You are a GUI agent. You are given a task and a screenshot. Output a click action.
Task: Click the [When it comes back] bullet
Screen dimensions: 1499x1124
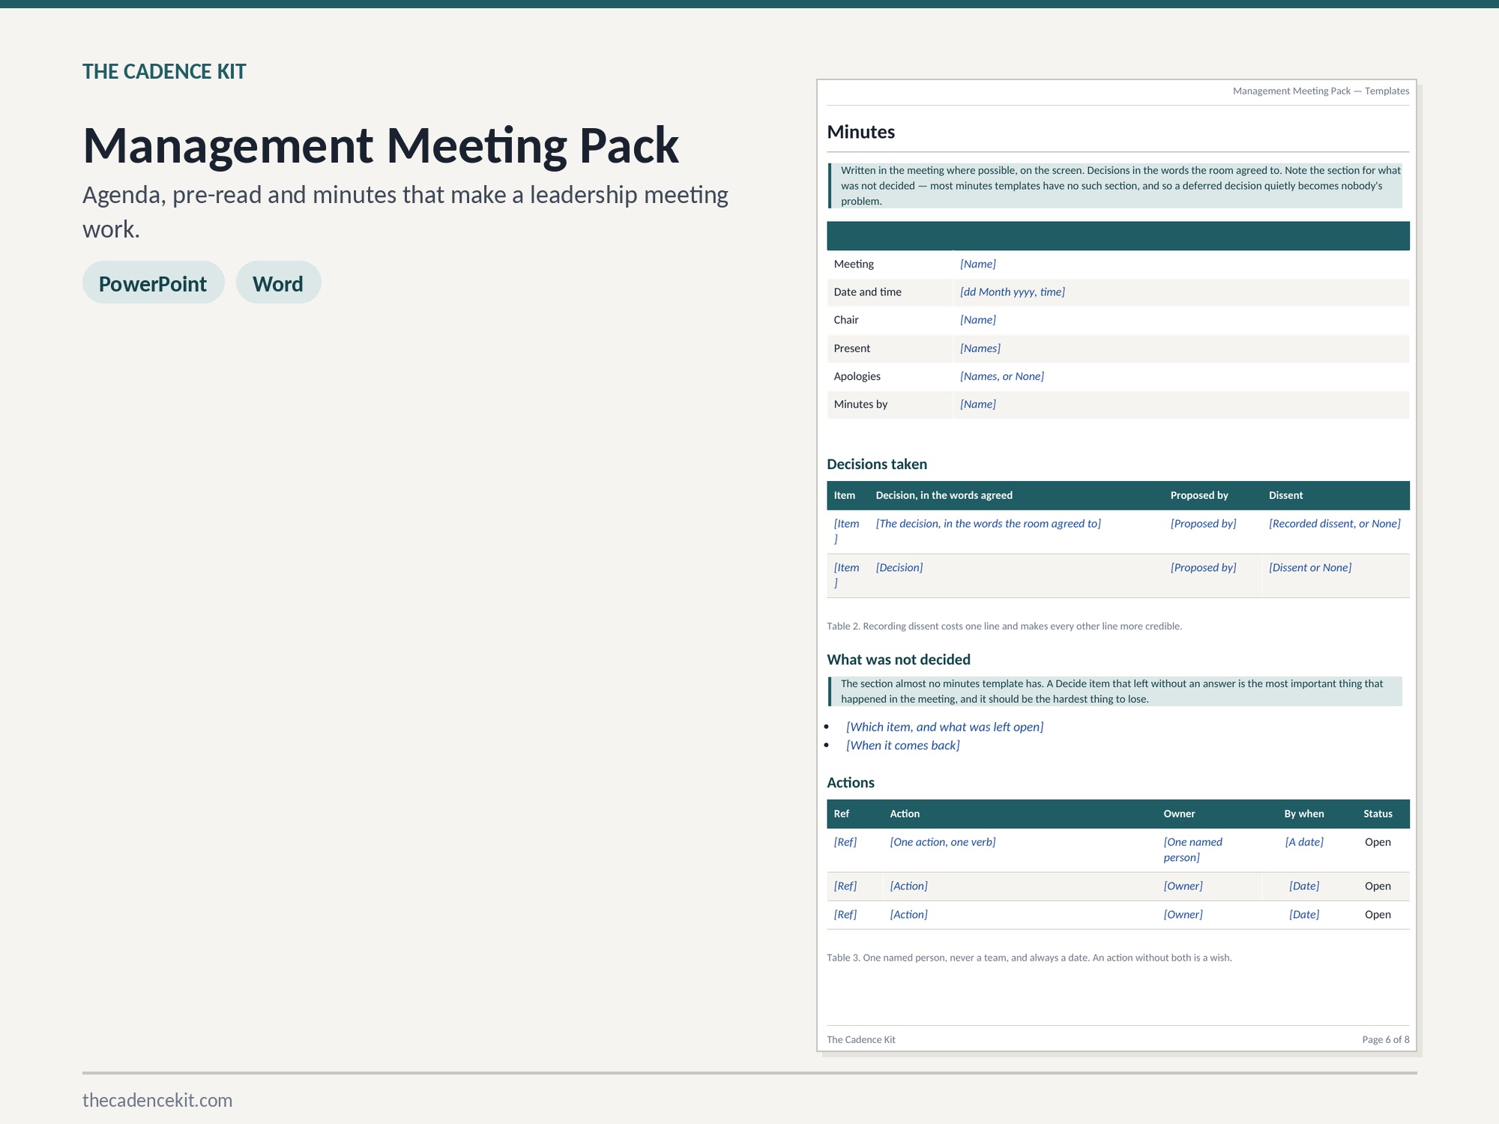(x=902, y=746)
